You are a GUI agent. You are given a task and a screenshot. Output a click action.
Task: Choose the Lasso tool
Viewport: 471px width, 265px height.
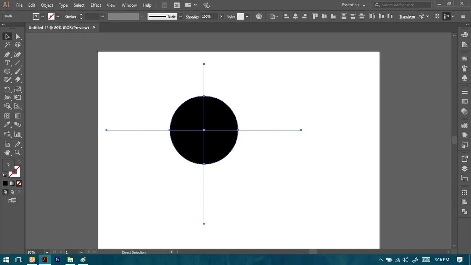[x=18, y=45]
